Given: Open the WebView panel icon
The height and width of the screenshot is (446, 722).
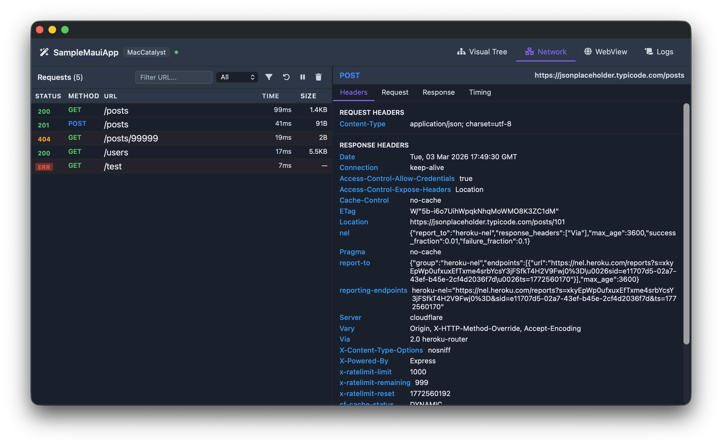Looking at the screenshot, I should 588,52.
